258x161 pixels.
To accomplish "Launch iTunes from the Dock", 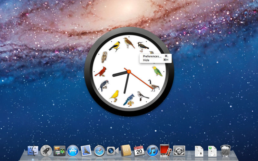I will (x=153, y=151).
